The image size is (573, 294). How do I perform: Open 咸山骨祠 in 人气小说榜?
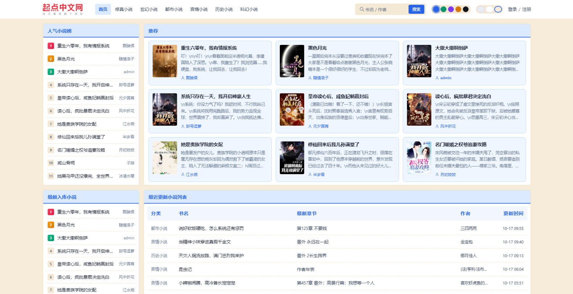click(x=66, y=163)
